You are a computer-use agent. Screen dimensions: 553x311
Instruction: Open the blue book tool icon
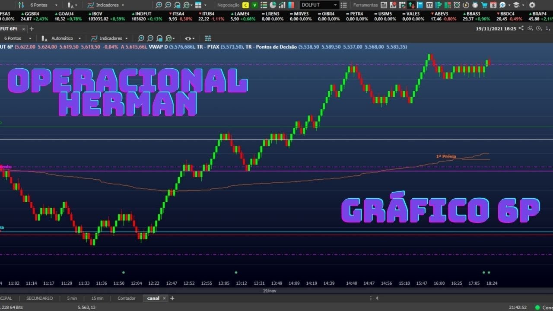(x=420, y=5)
